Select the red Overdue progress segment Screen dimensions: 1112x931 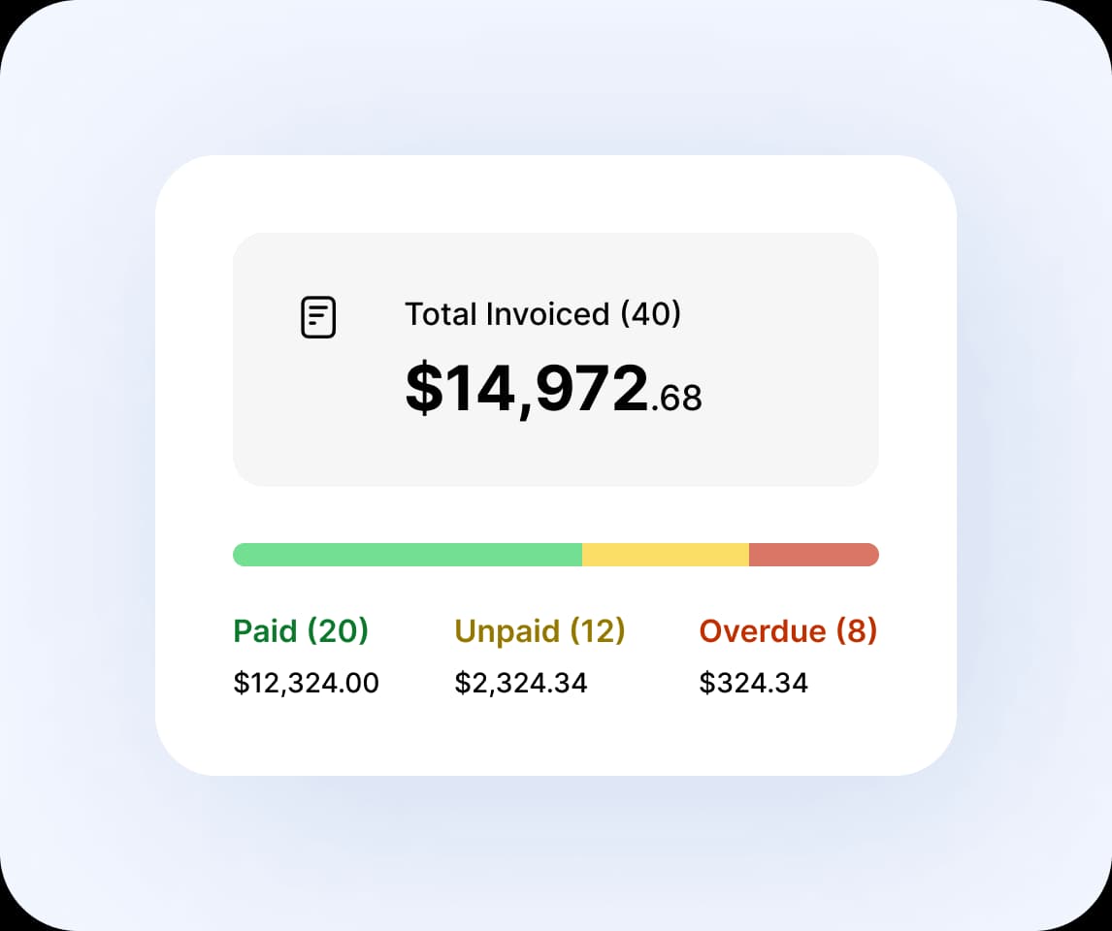point(813,555)
